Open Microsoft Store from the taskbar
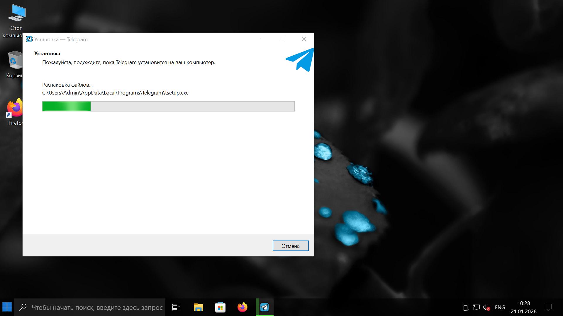Screen dimensions: 563x316 coord(220,307)
